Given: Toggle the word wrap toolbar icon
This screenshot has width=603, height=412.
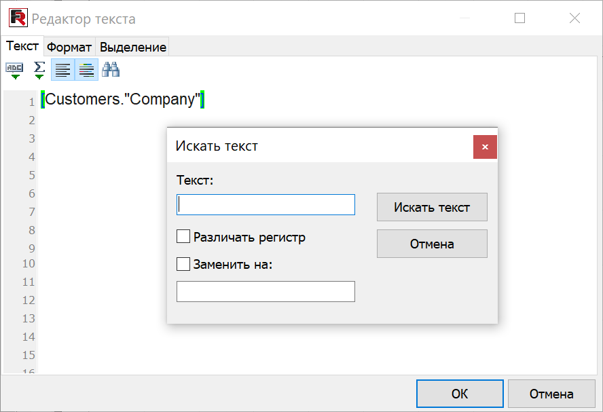Looking at the screenshot, I should coord(62,70).
